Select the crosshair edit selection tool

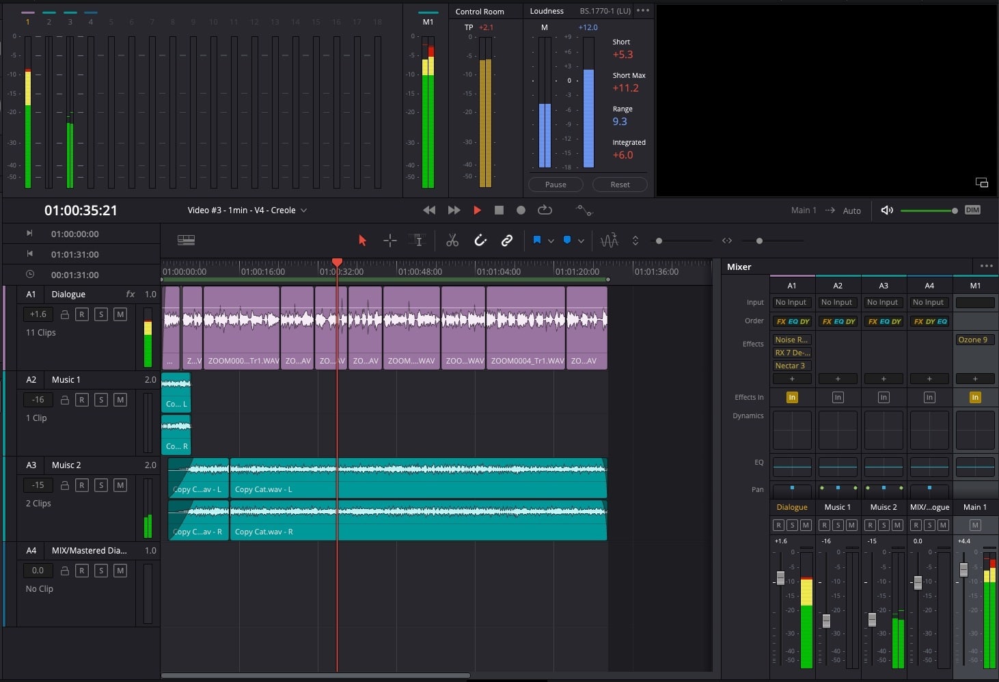point(389,241)
